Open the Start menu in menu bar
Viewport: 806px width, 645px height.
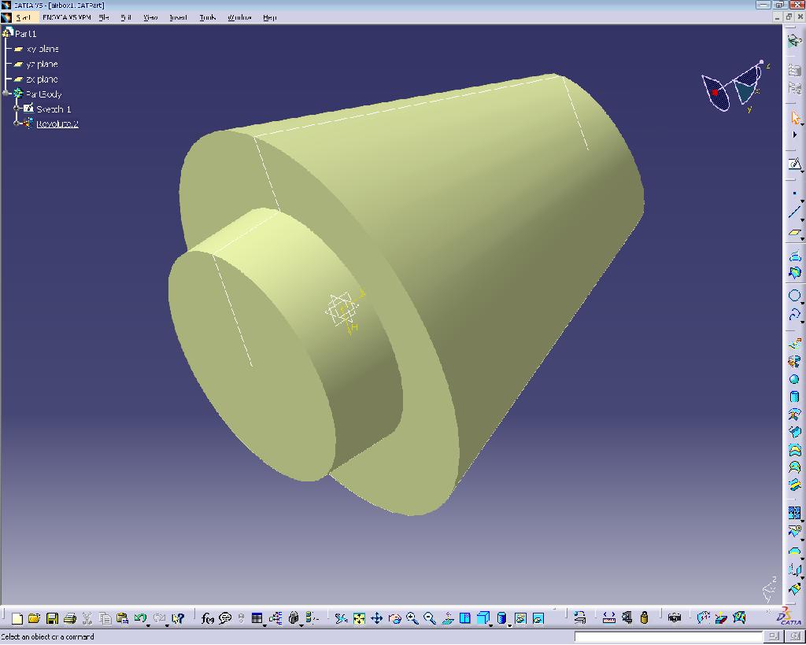[x=24, y=17]
